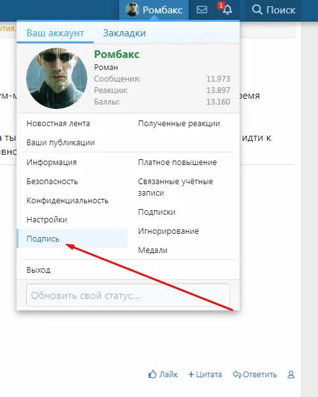Image resolution: width=318 pixels, height=397 pixels.
Task: Click the Баллы count 13.160
Action: click(218, 101)
